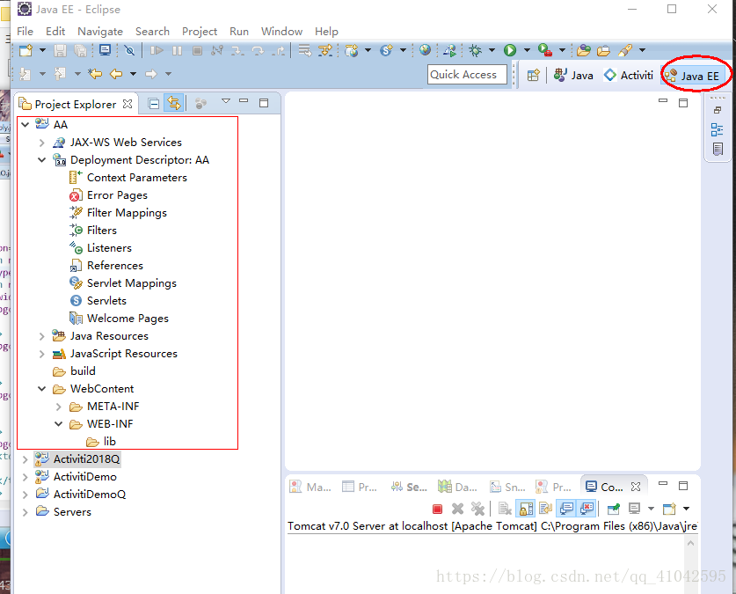Viewport: 736px width, 594px height.
Task: Open the Window menu
Action: pos(281,31)
